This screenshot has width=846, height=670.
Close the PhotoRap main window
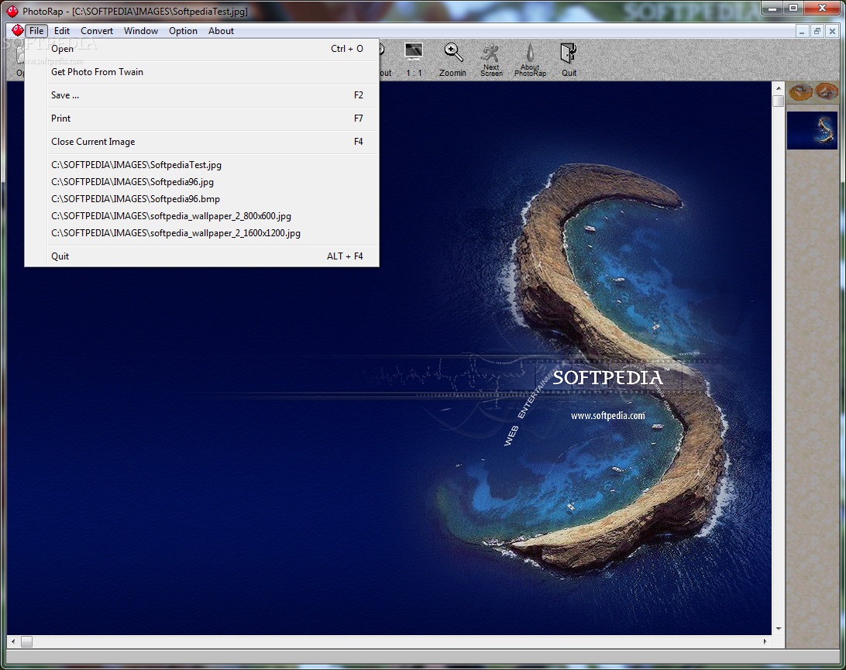pos(822,8)
